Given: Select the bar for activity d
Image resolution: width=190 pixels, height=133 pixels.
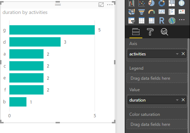Looking at the screenshot, I should coord(35,42).
